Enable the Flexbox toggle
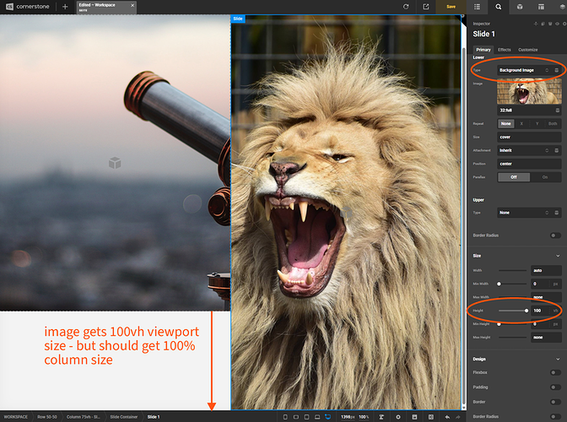Screen dimensions: 567x422 pyautogui.click(x=555, y=372)
